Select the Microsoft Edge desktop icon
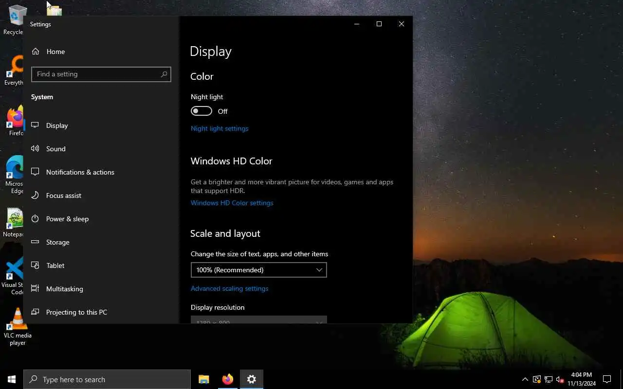This screenshot has height=389, width=623. (14, 175)
